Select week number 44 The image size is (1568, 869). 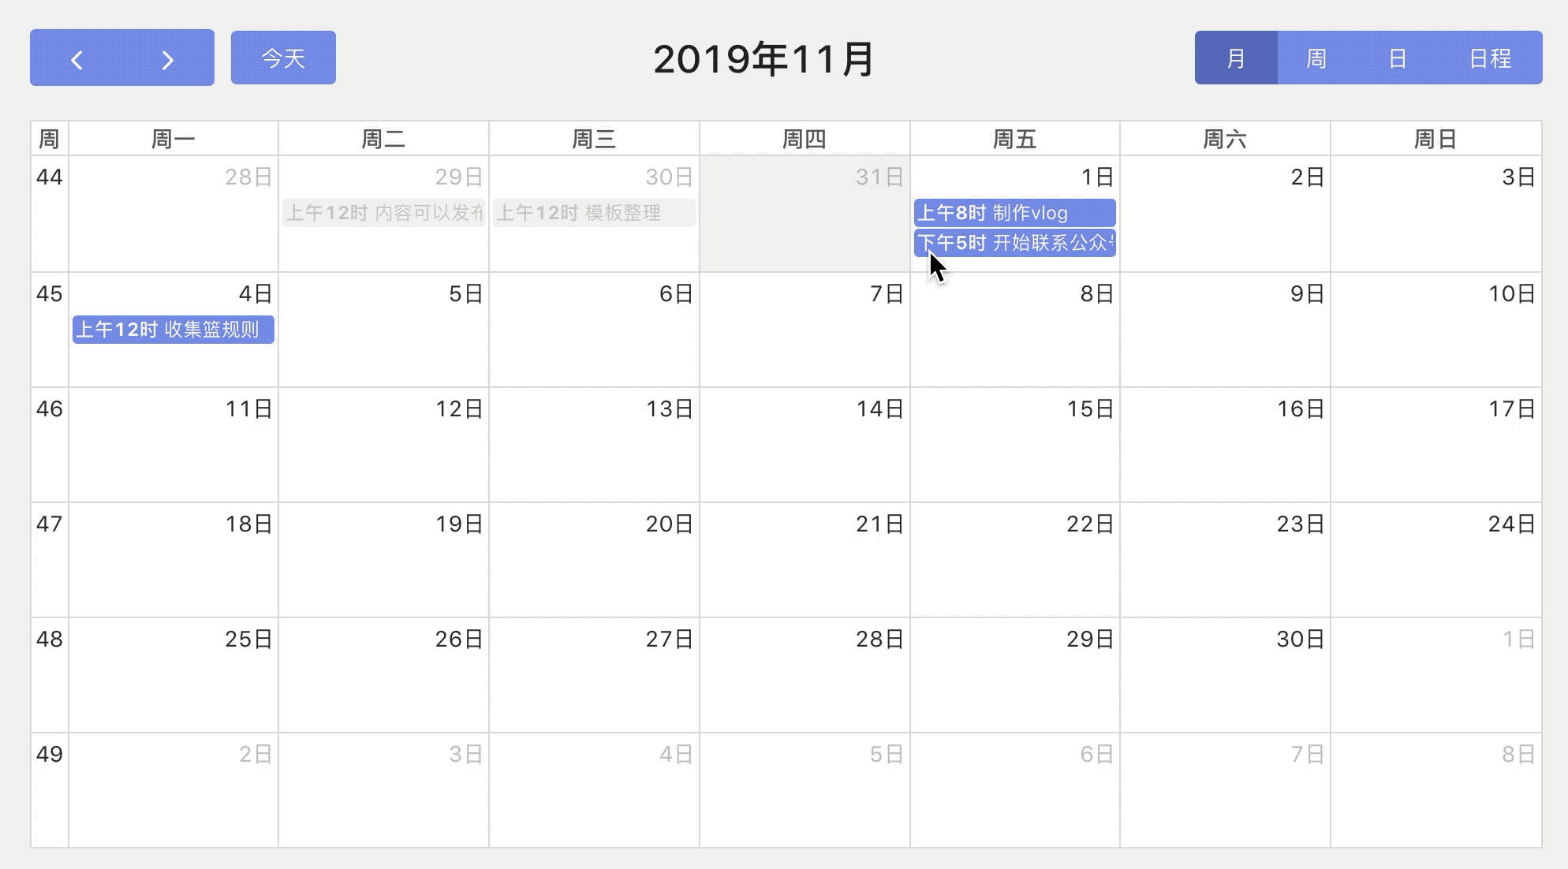coord(49,177)
